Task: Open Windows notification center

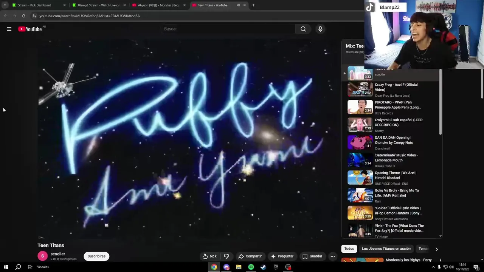Action: click(x=477, y=267)
